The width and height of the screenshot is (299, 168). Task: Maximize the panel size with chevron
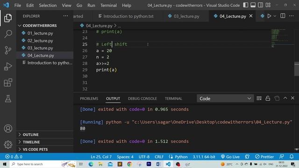(285, 98)
